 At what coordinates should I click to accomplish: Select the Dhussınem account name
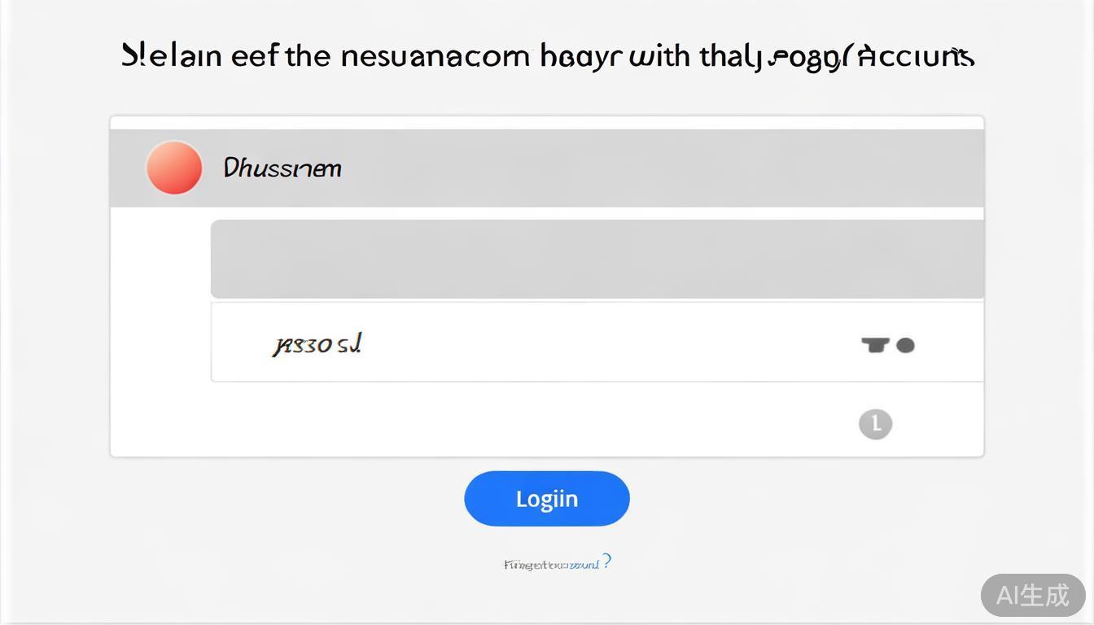[282, 168]
